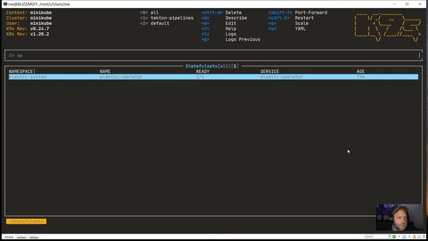Click the 1/1 ready value
Screen dimensions: 428x241
click(200, 77)
